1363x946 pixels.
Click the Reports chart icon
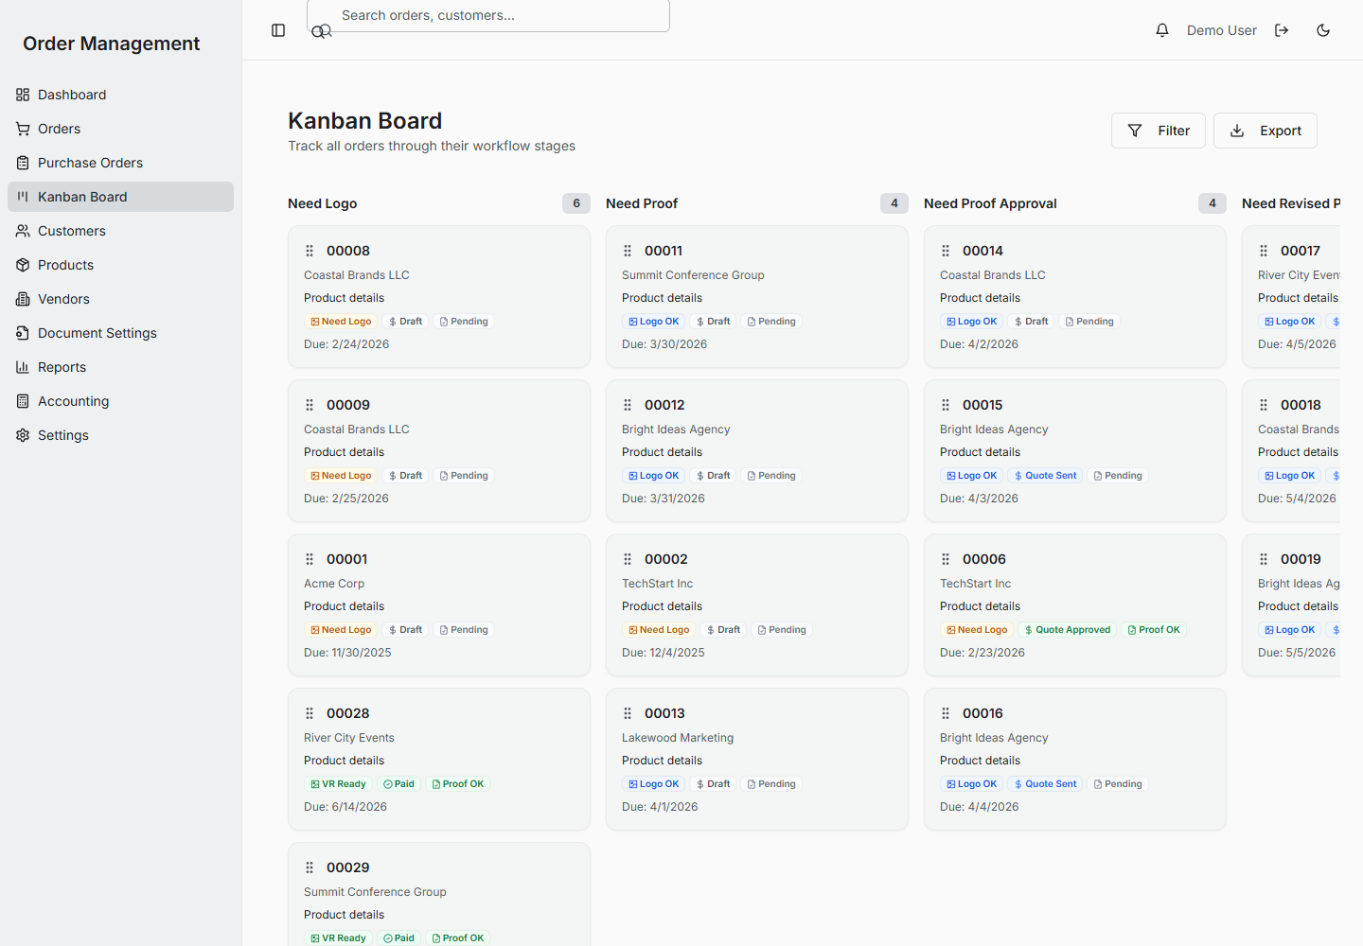tap(23, 367)
